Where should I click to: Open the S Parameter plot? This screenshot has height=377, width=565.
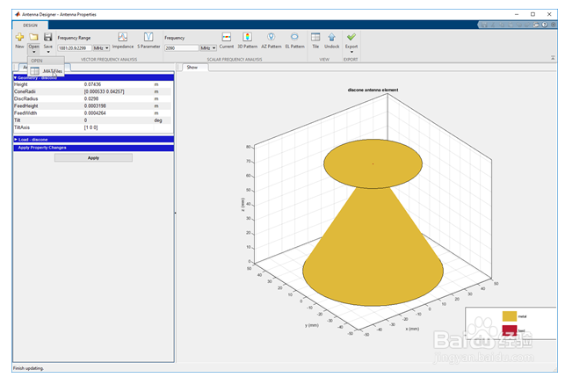[x=148, y=40]
